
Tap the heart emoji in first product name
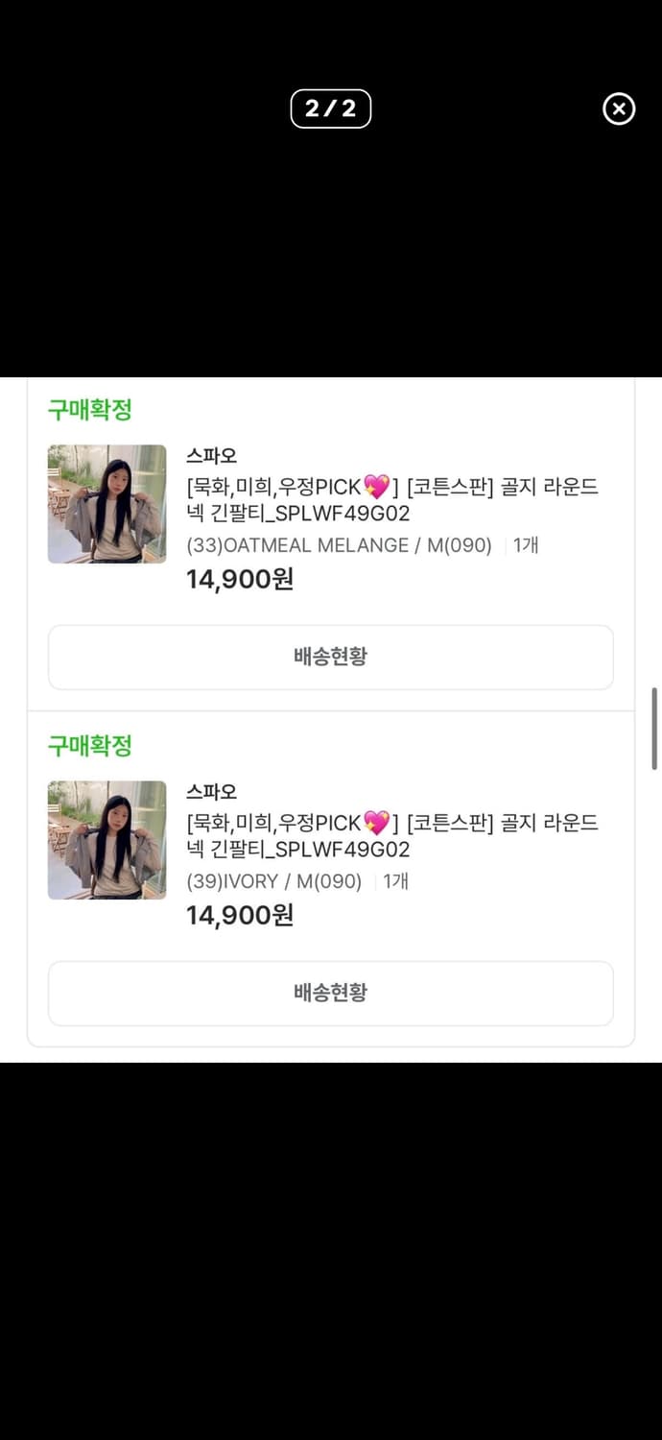tap(384, 487)
